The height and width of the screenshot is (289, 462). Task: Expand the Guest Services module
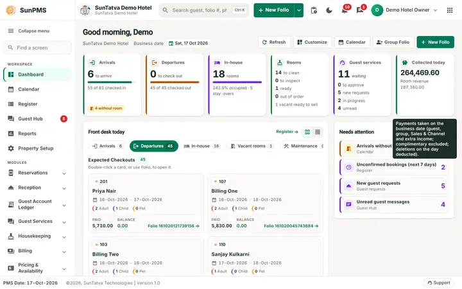click(x=37, y=221)
